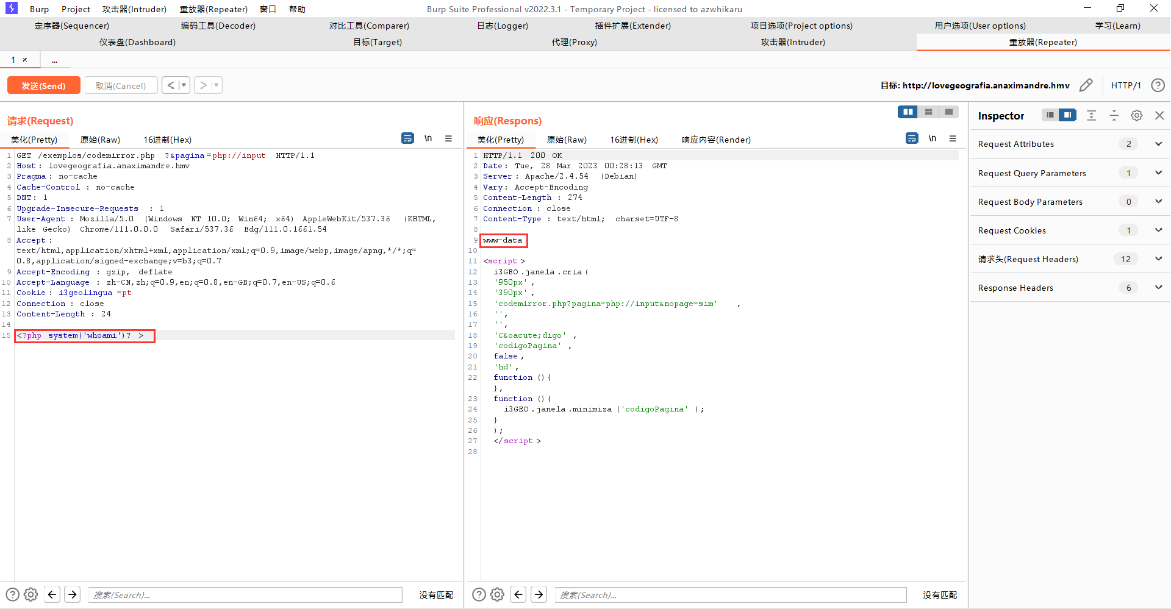Open Repeater help question mark icon

[1158, 85]
